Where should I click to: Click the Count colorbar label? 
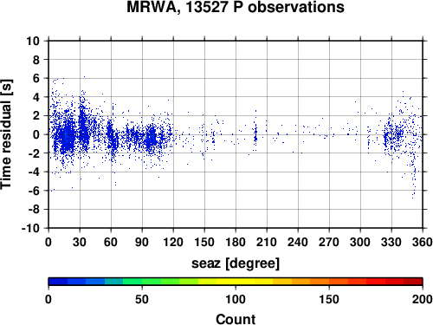click(236, 319)
